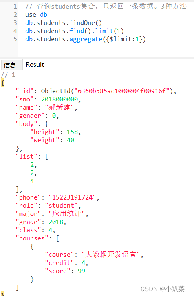Click the "list" key

tap(26, 156)
